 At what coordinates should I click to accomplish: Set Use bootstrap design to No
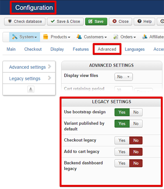[136, 112]
